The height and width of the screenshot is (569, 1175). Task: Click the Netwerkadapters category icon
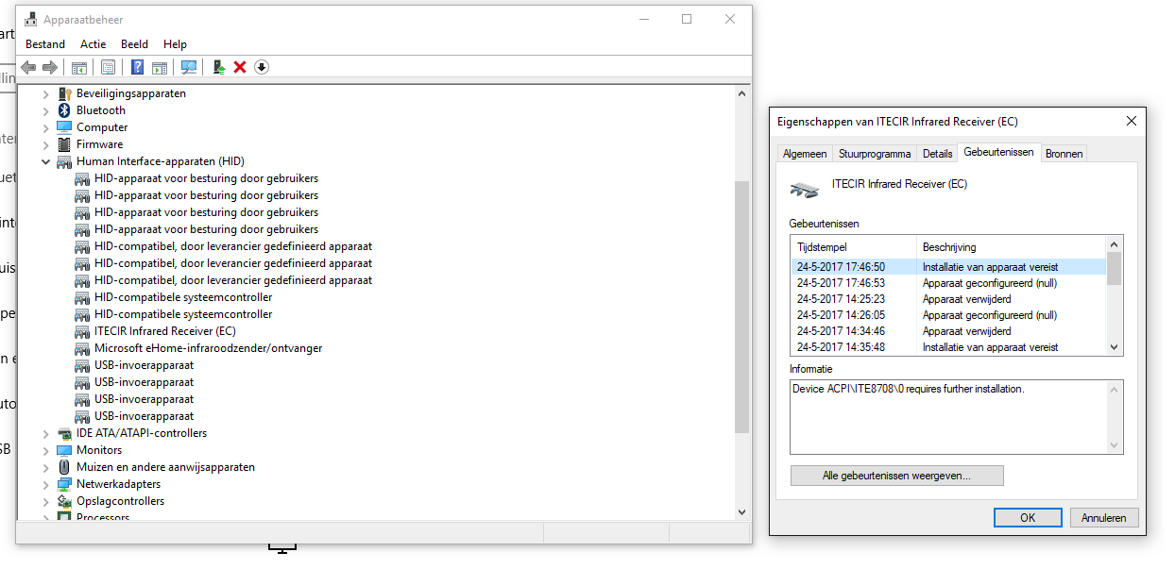click(x=64, y=484)
